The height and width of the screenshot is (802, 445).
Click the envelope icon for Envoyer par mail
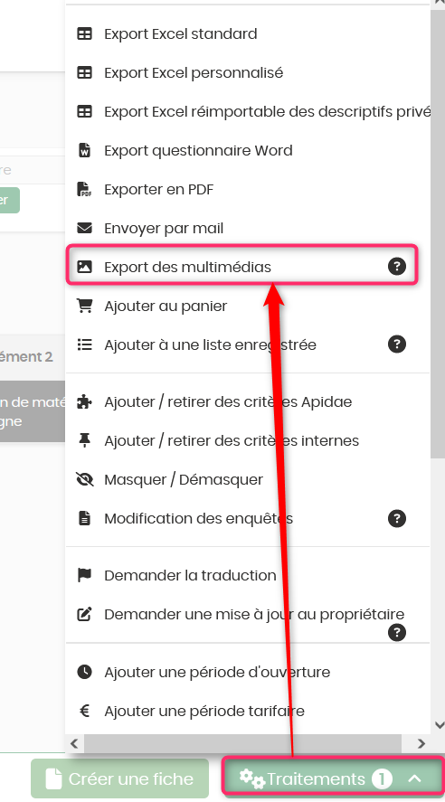(84, 228)
